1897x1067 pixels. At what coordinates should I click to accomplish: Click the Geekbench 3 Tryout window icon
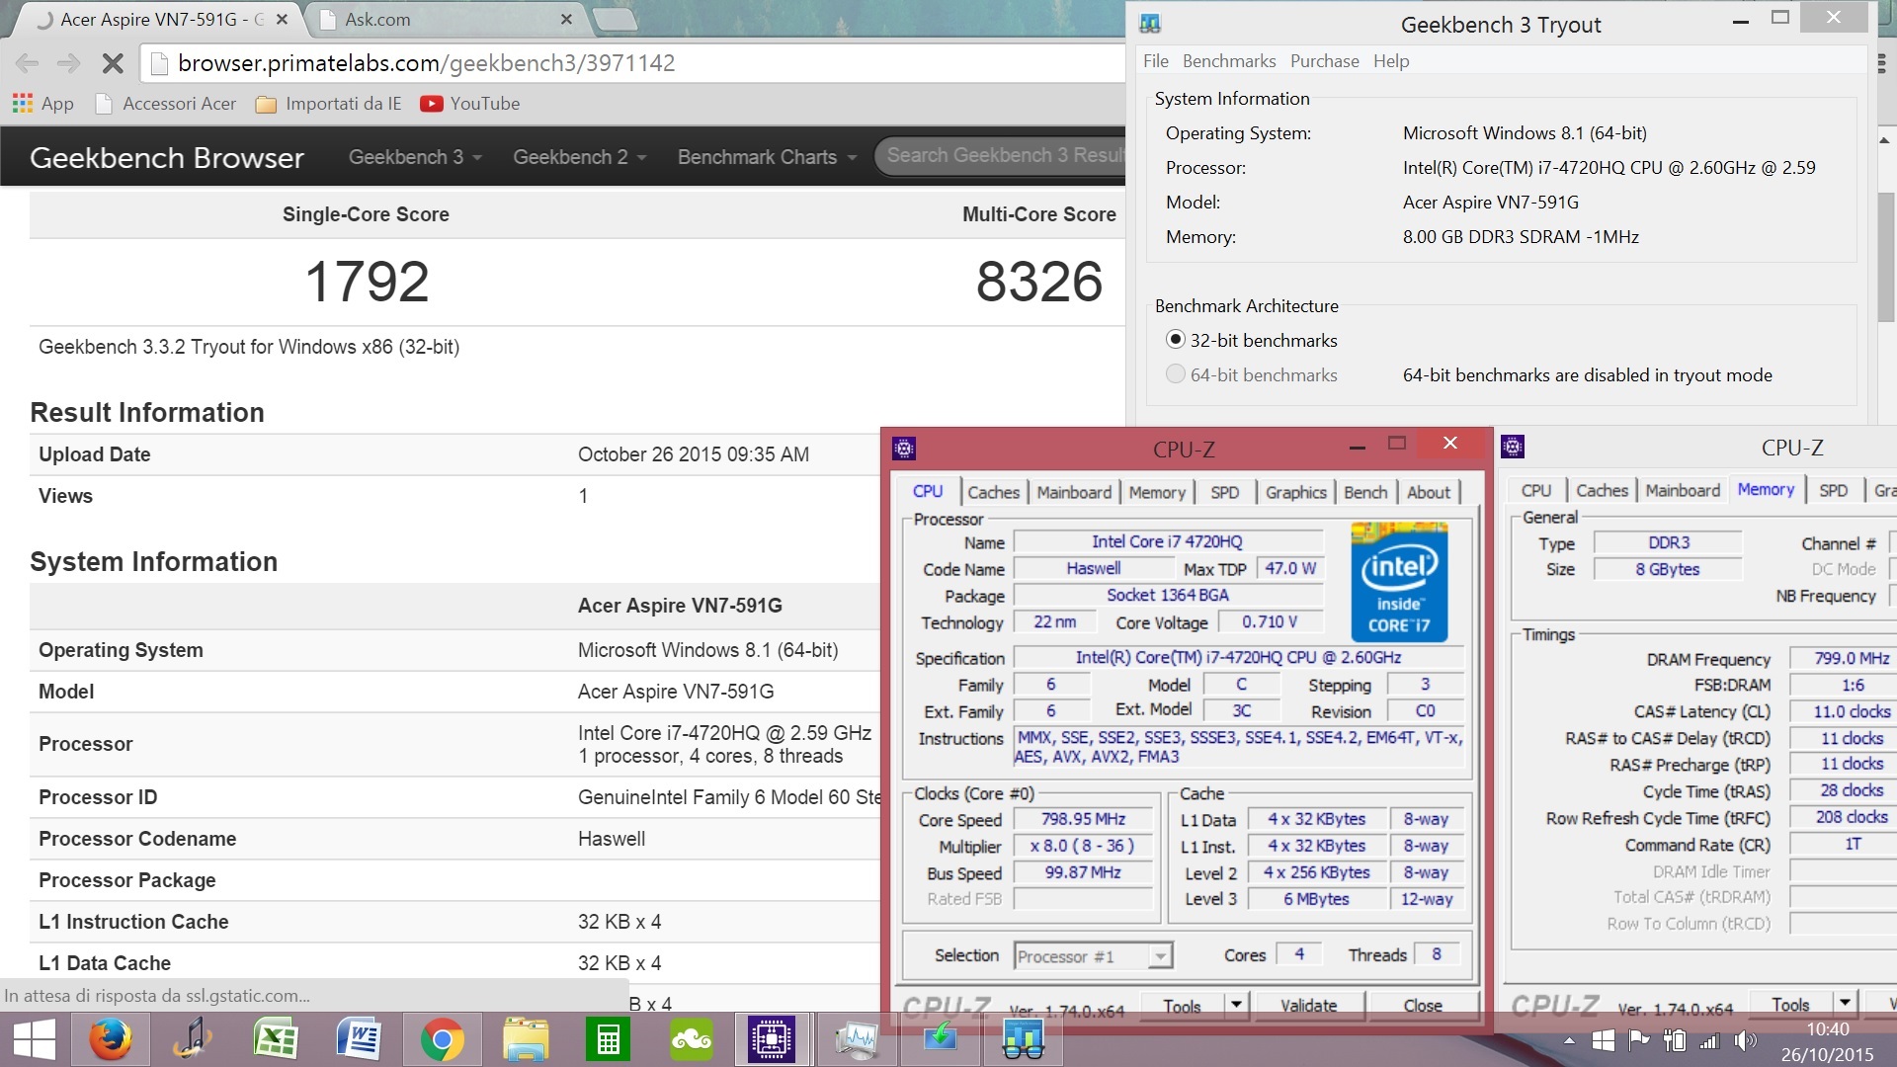click(1150, 24)
